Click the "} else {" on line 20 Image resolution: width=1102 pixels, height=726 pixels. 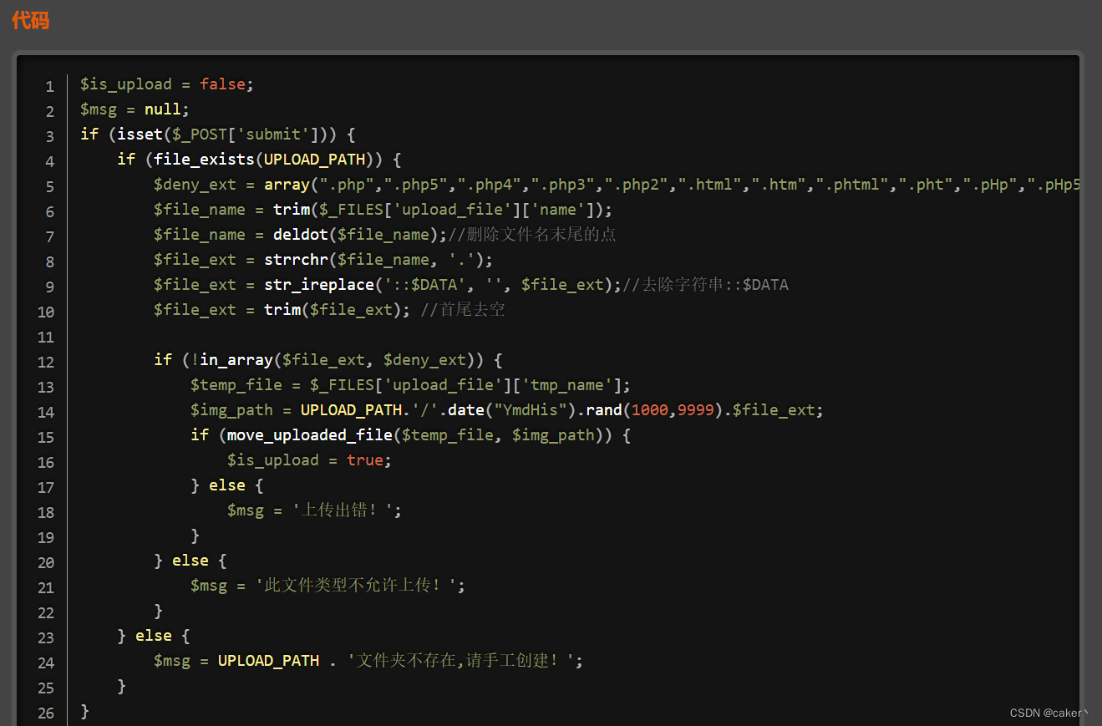click(x=190, y=561)
